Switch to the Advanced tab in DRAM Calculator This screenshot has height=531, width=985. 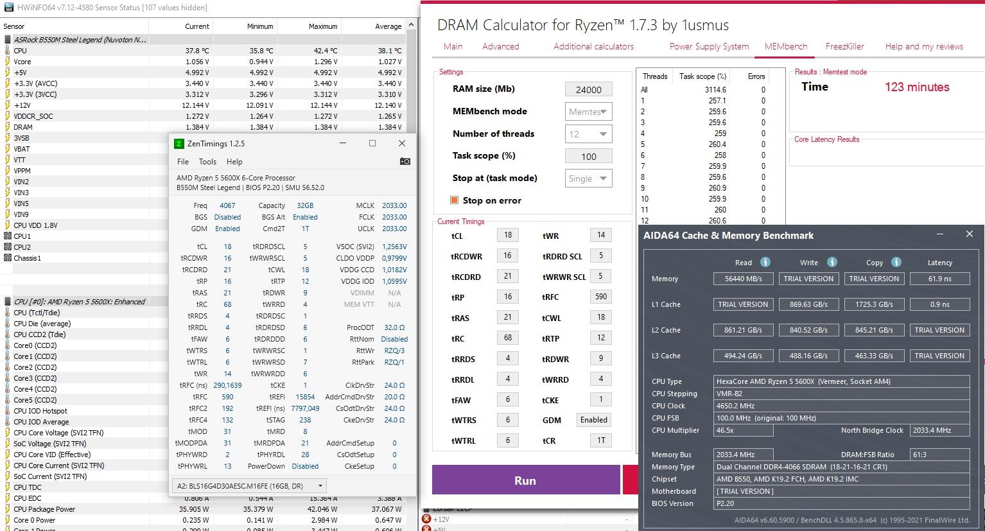(x=500, y=46)
